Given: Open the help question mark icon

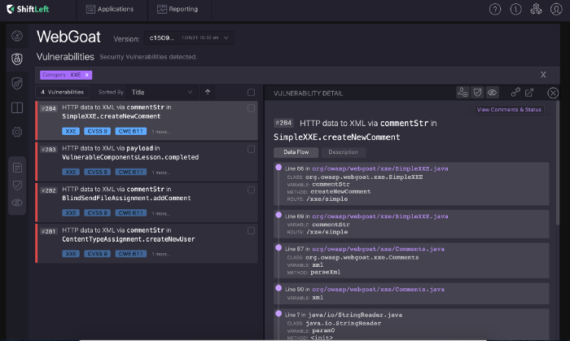Looking at the screenshot, I should tap(495, 10).
